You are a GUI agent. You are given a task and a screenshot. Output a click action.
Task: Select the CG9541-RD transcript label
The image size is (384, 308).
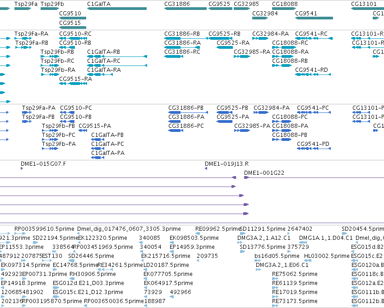click(311, 70)
